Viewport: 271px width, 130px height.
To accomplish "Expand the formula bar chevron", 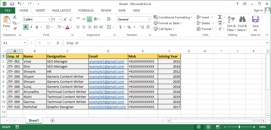I will (267, 43).
